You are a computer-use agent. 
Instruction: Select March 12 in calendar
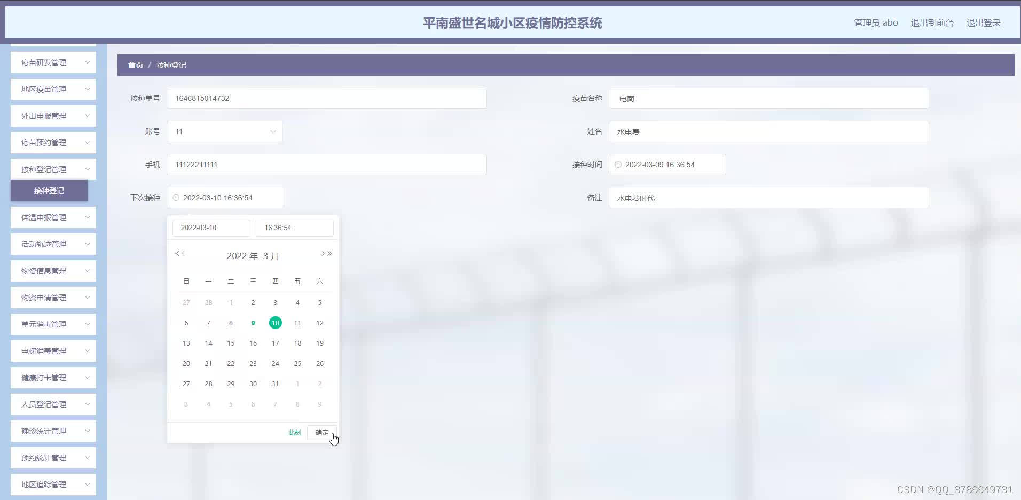(x=320, y=323)
